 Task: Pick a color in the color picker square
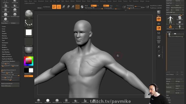[29, 61]
